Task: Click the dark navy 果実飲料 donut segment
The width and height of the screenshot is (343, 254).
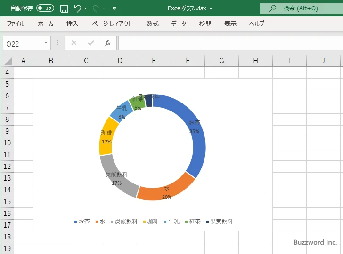Action: 149,101
